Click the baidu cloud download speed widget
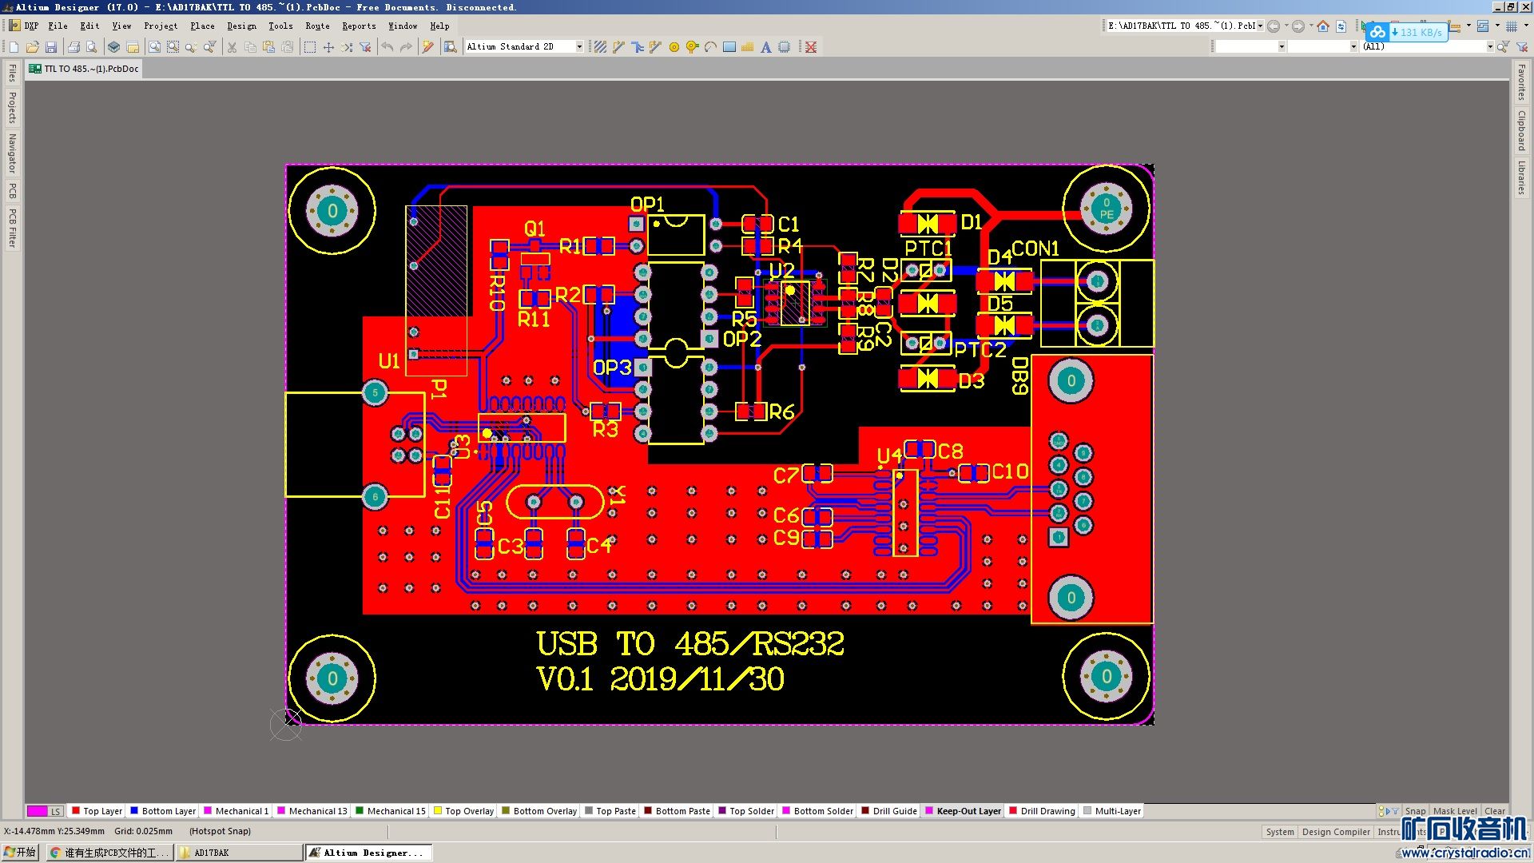Image resolution: width=1534 pixels, height=863 pixels. (1407, 33)
